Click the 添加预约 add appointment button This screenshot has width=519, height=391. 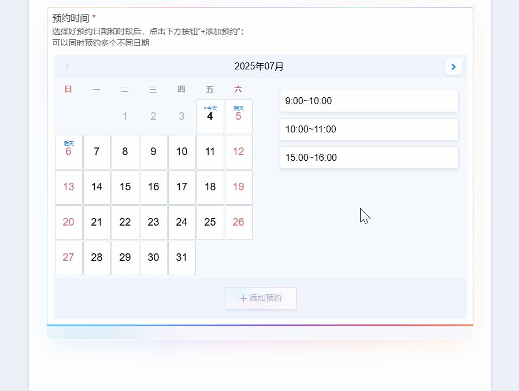pos(261,298)
